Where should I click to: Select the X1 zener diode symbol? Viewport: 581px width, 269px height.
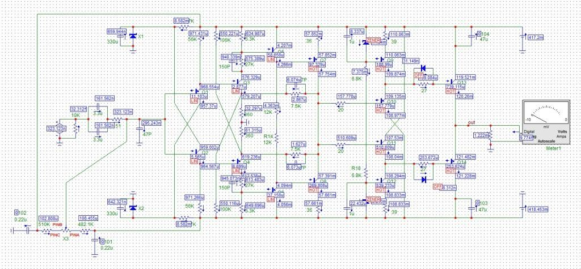point(133,37)
